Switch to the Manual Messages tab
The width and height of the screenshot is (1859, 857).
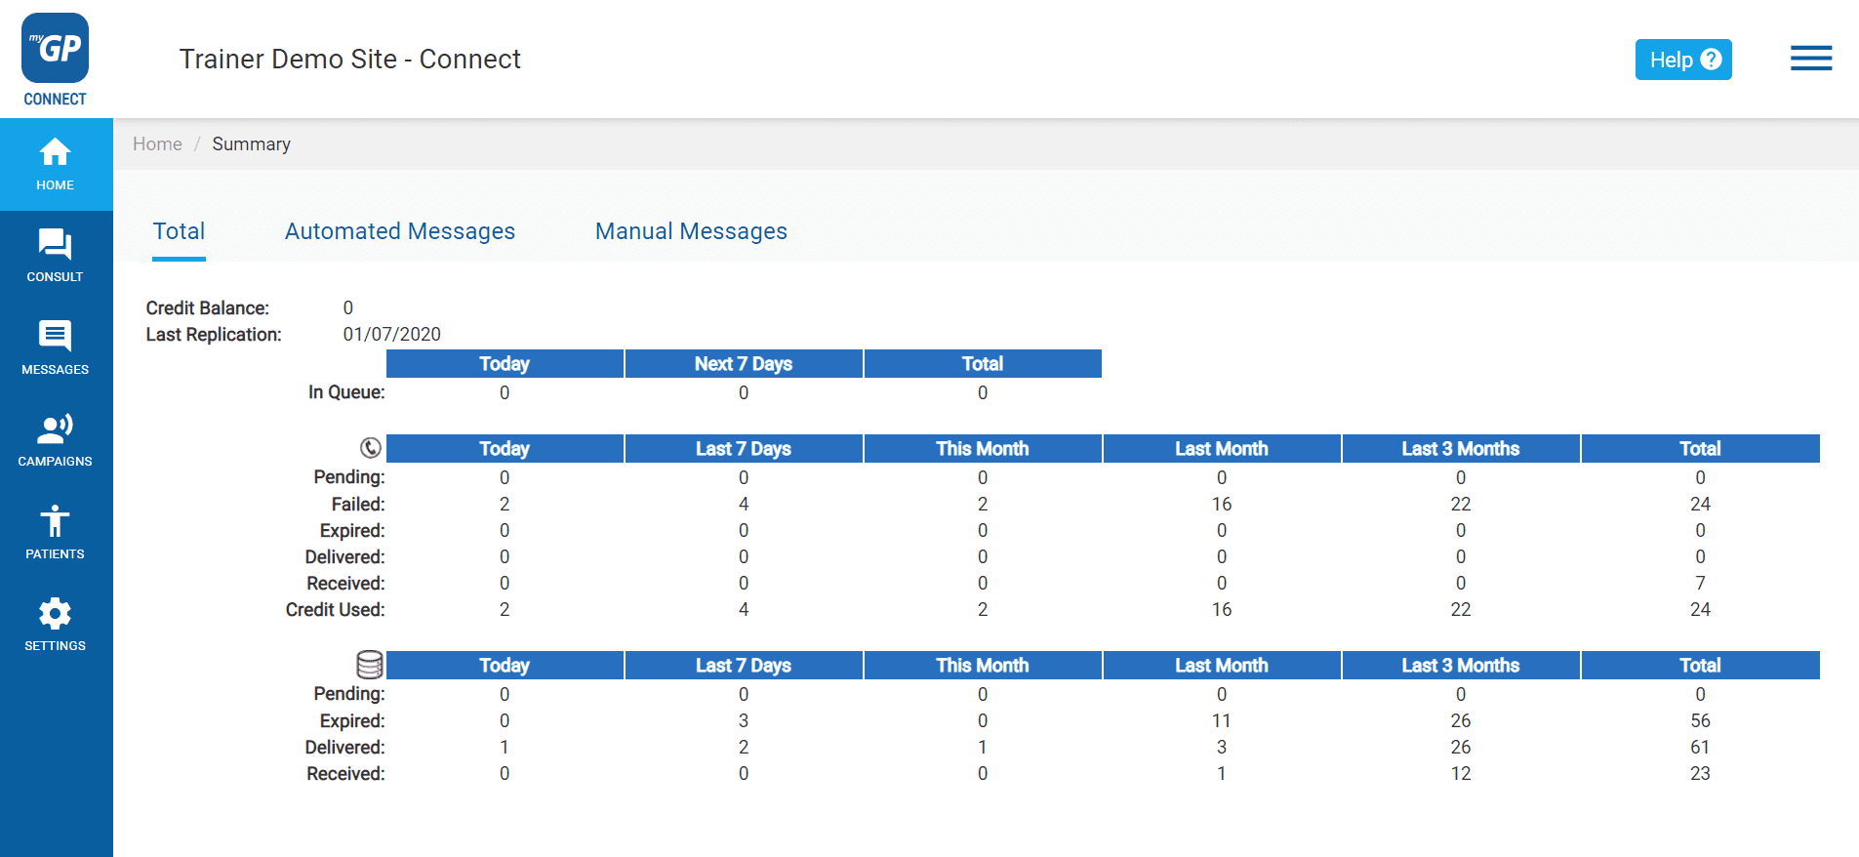tap(691, 232)
